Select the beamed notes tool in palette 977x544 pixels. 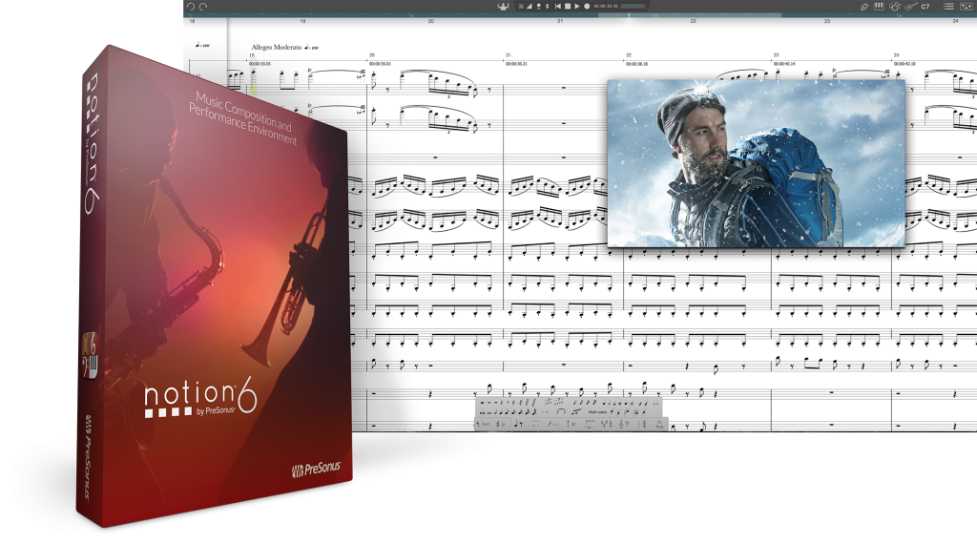pos(576,411)
